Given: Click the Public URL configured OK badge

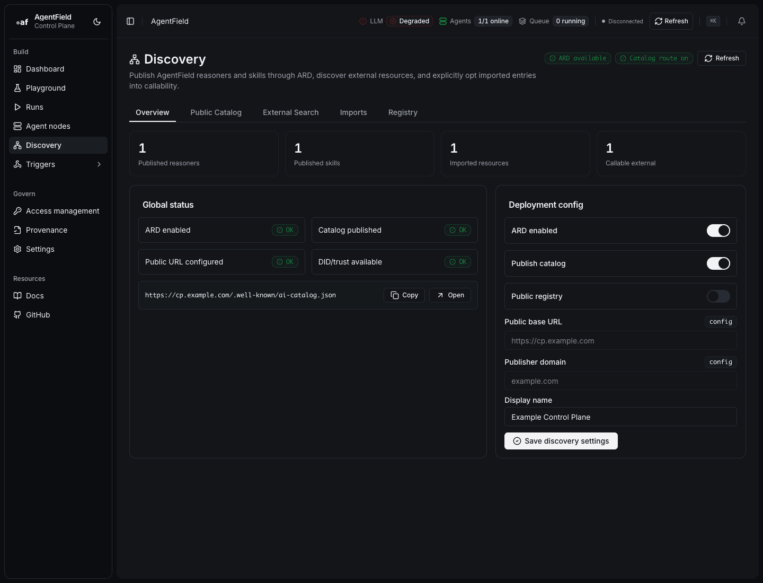Looking at the screenshot, I should (x=285, y=262).
